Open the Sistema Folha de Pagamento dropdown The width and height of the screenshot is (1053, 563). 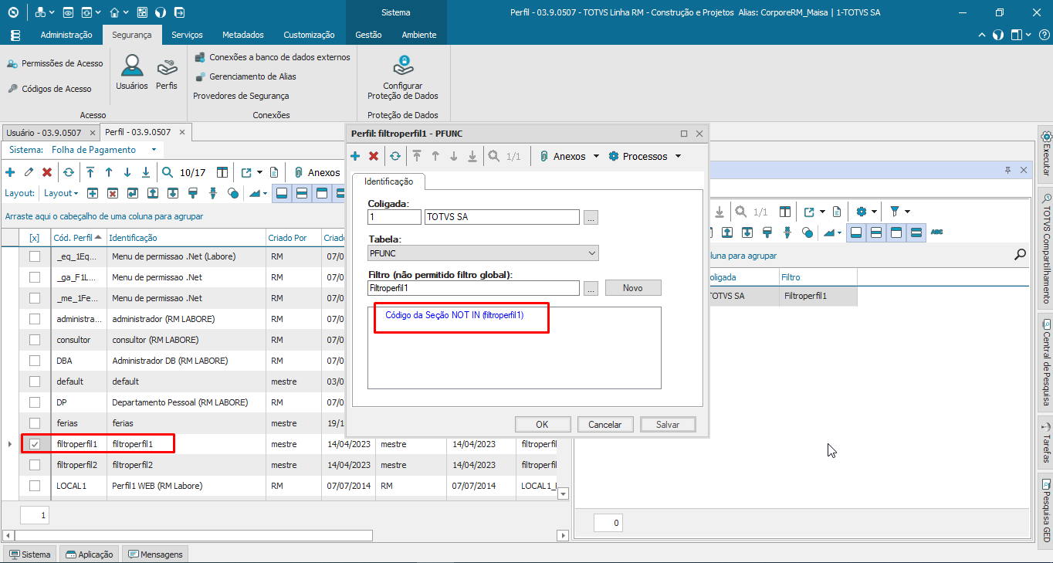click(154, 150)
